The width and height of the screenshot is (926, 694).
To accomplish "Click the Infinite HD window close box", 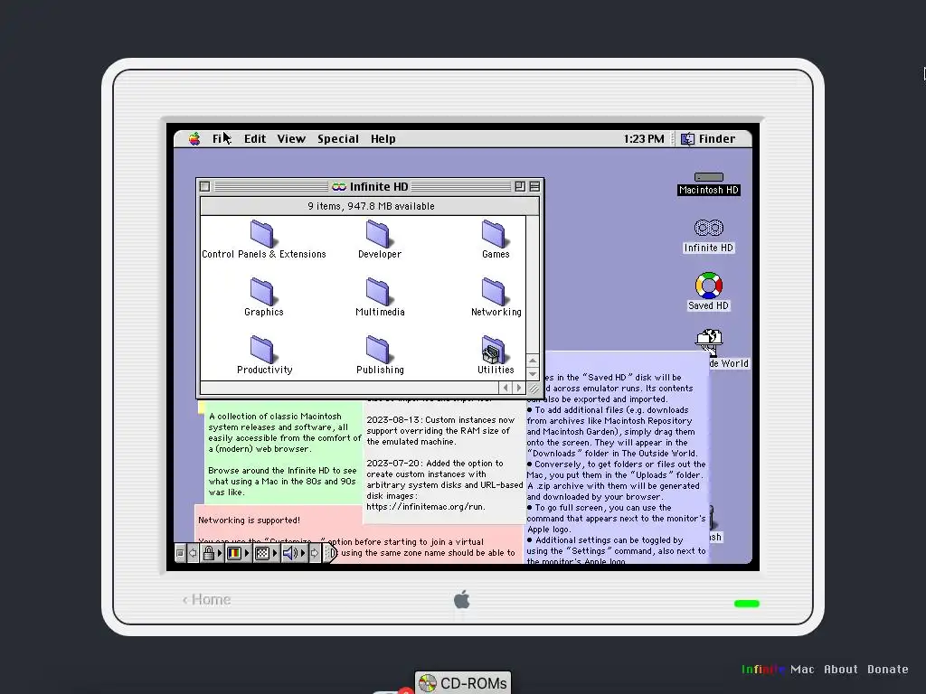I will [x=205, y=186].
